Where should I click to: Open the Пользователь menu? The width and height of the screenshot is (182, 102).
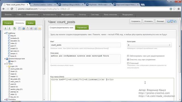click(x=111, y=14)
